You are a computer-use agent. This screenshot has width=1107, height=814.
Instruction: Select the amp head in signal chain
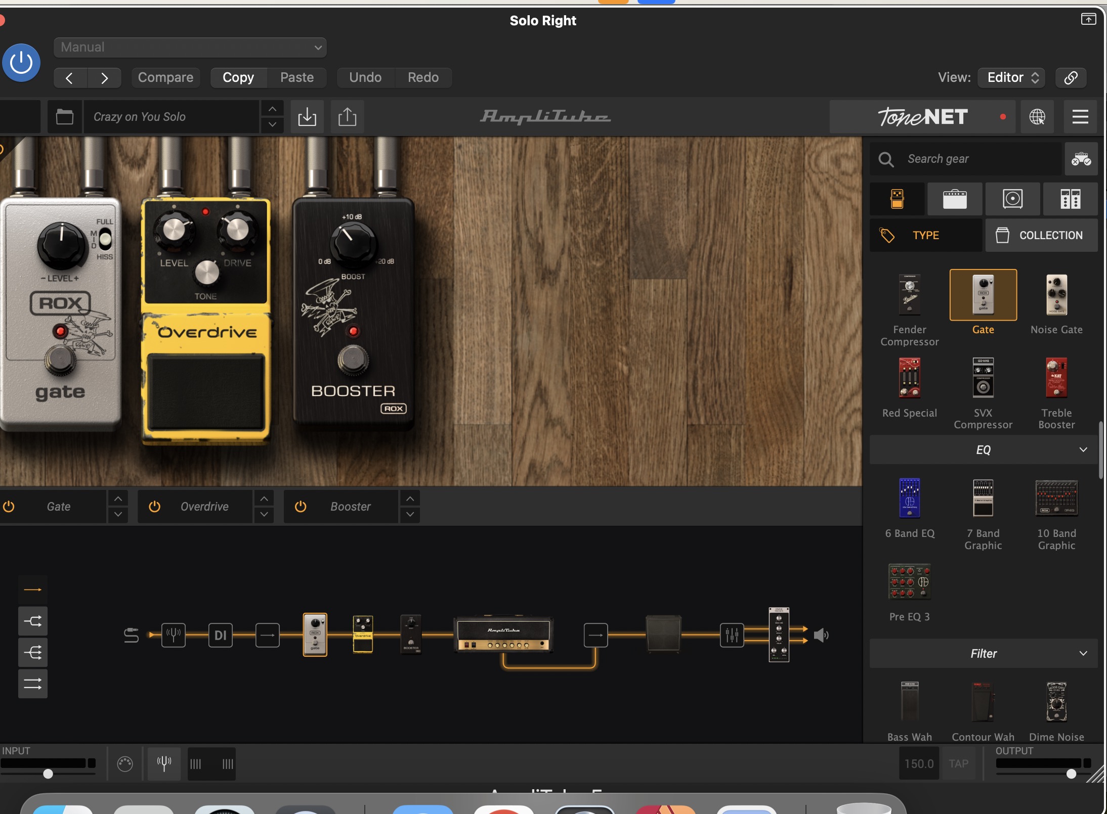click(x=503, y=635)
